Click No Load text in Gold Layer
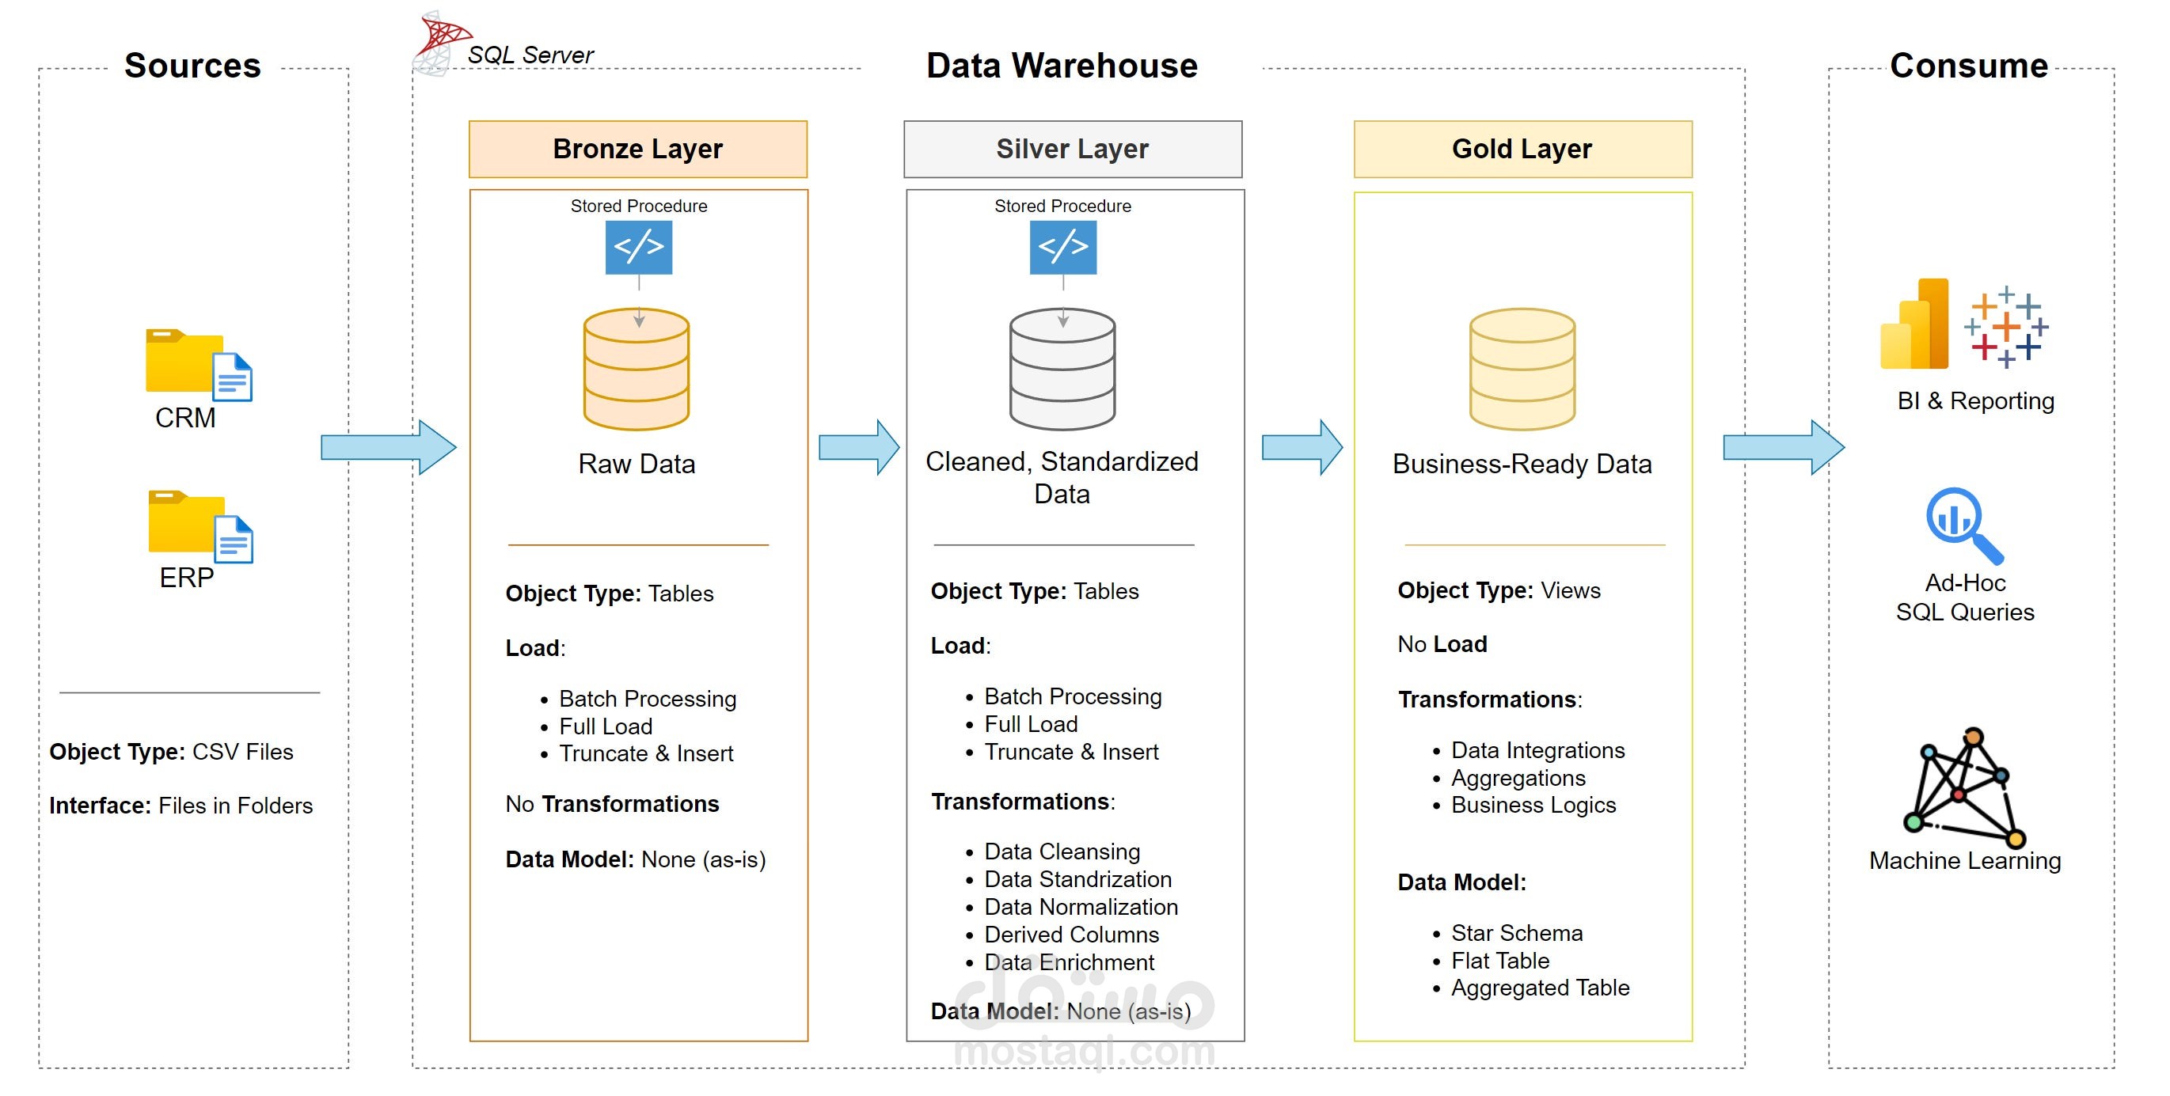Screen dimensions: 2170x1096 click(x=1442, y=644)
